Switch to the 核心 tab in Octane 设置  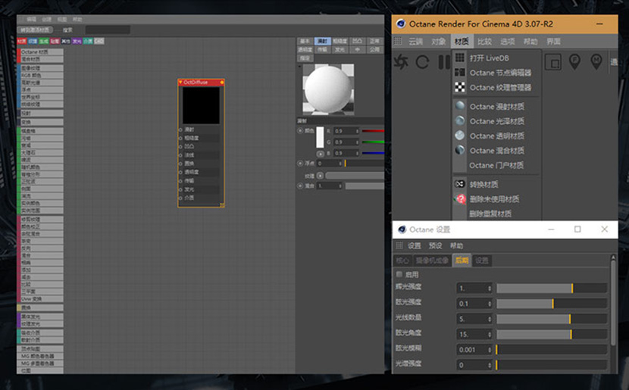click(x=402, y=261)
